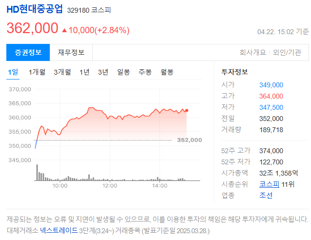Screen dimensions: 311x240
Task: Show the 3개월 chart period
Action: pos(62,72)
